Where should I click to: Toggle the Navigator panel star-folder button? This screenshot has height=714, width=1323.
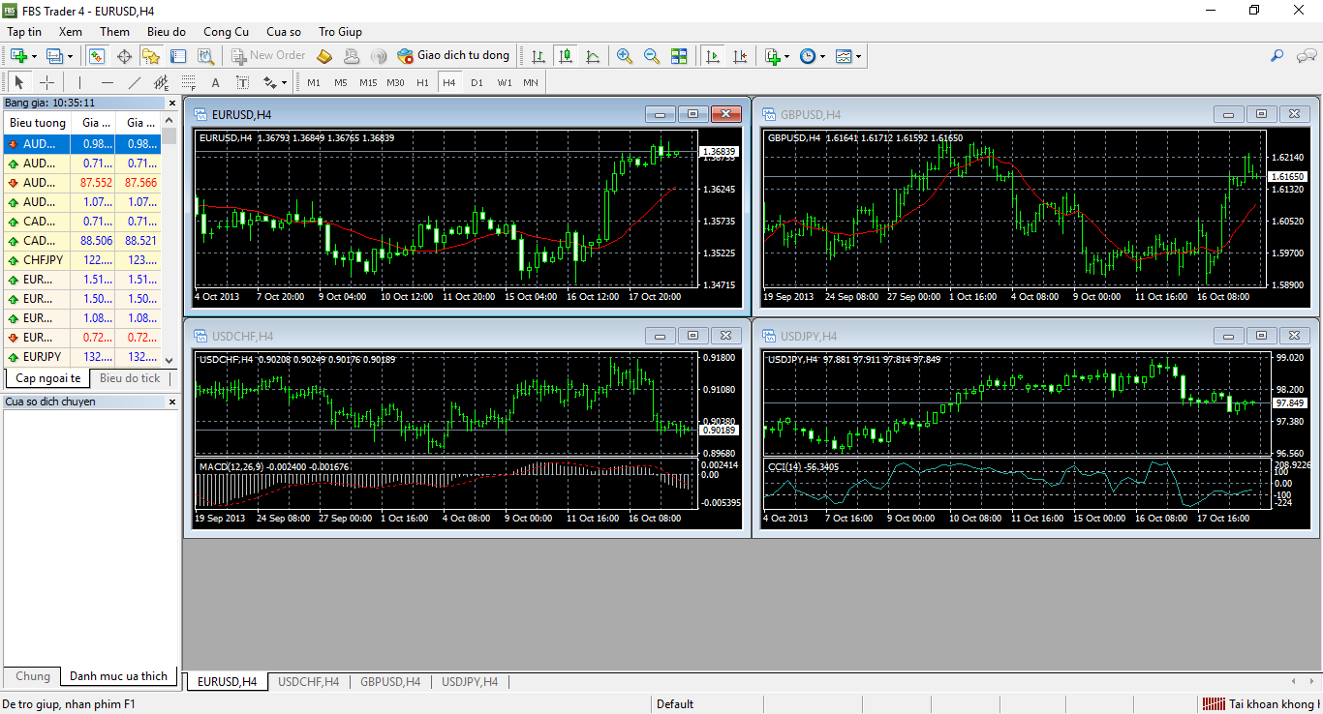click(151, 56)
